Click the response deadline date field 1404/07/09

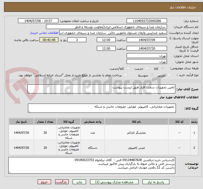coord(147,40)
